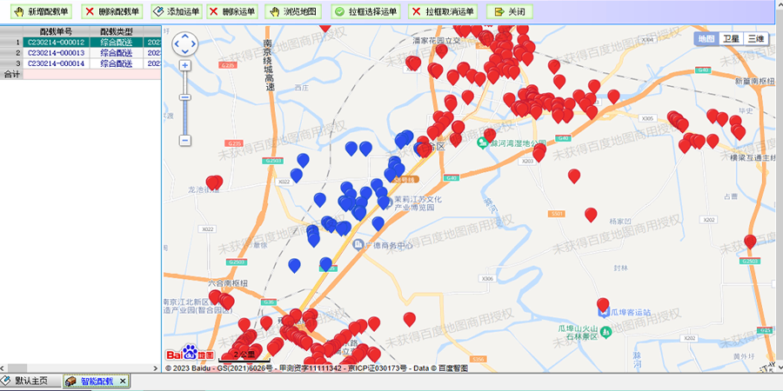The image size is (783, 391).
Task: Close the 智能配载 tab with X
Action: (123, 381)
